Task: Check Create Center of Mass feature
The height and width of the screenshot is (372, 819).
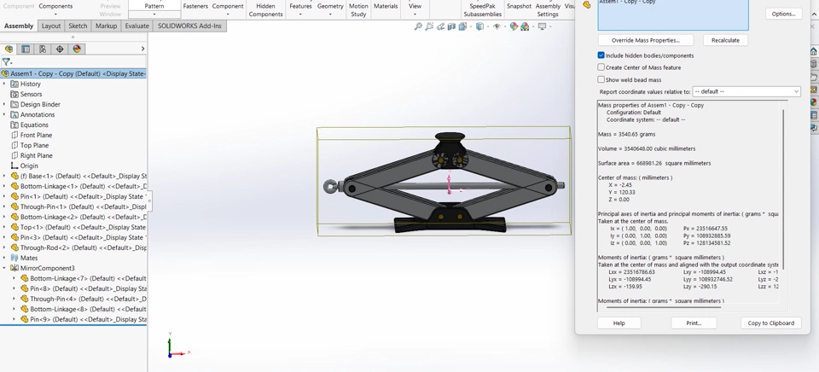Action: pos(601,67)
